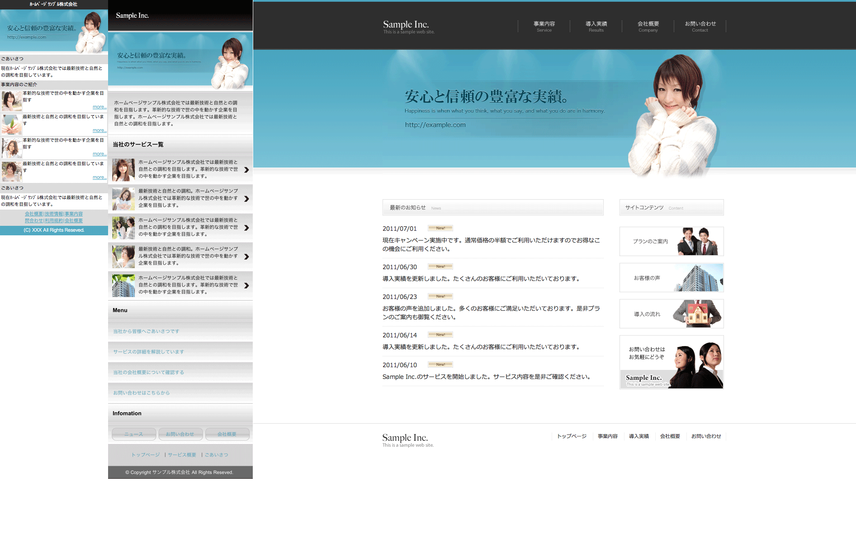Go to トップページ in the desktop footer
Screen dimensions: 856x542
pyautogui.click(x=572, y=436)
